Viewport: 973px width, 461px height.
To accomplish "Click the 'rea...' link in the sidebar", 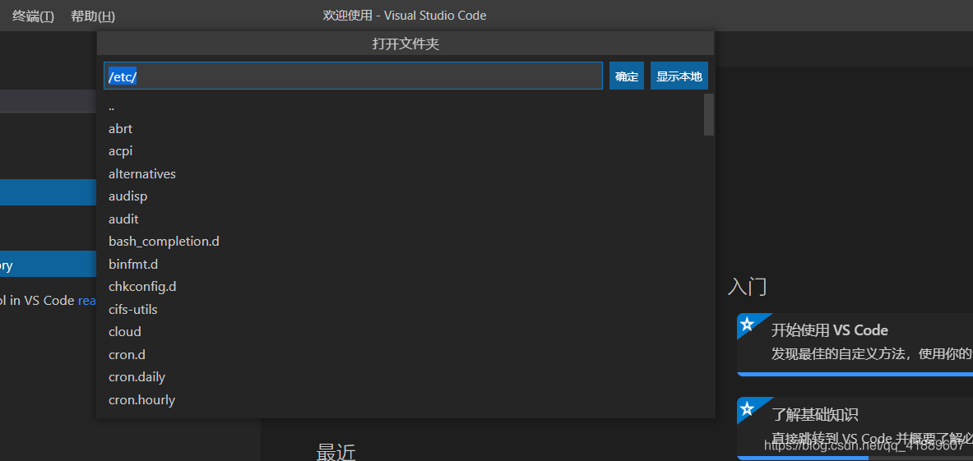I will pyautogui.click(x=87, y=301).
